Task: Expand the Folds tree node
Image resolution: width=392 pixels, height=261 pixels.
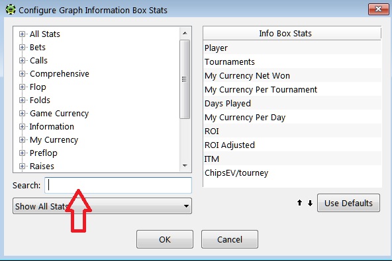Action: (22, 100)
